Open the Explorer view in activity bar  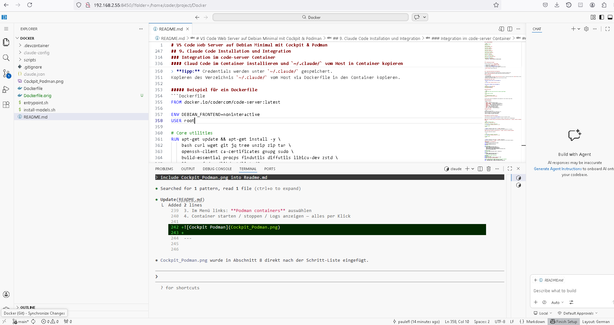tap(6, 42)
